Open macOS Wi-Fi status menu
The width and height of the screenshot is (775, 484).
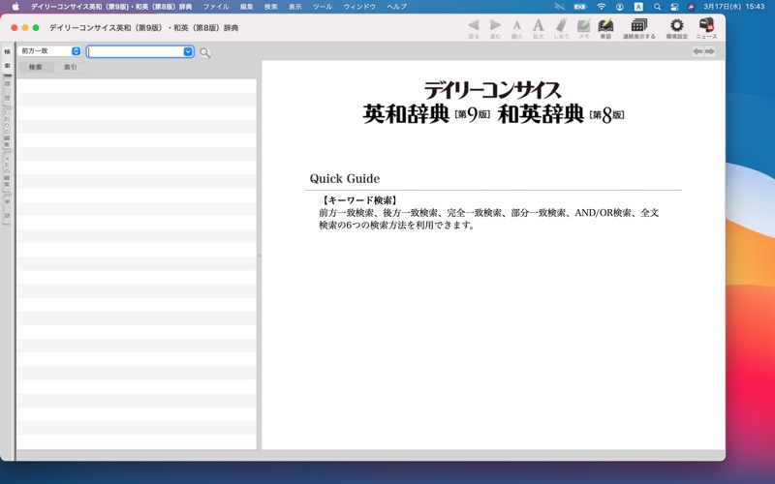click(x=601, y=7)
